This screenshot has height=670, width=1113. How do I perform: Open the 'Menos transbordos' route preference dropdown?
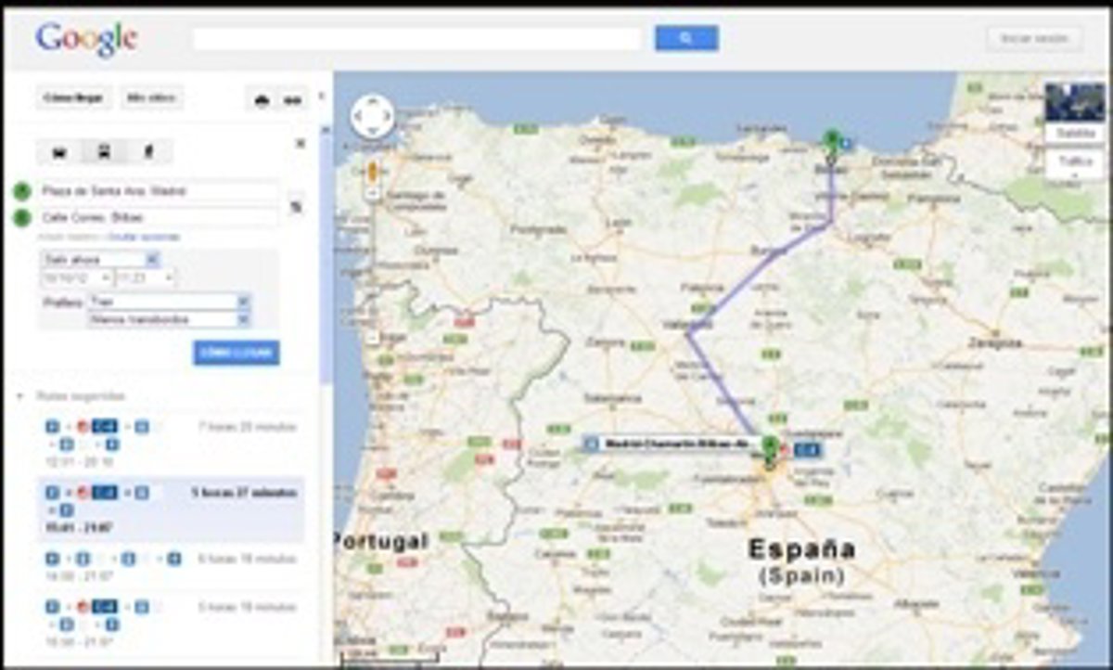click(169, 319)
